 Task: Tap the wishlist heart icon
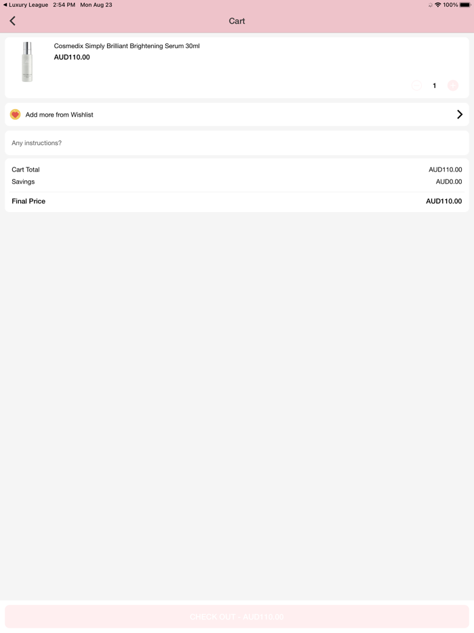pyautogui.click(x=16, y=115)
